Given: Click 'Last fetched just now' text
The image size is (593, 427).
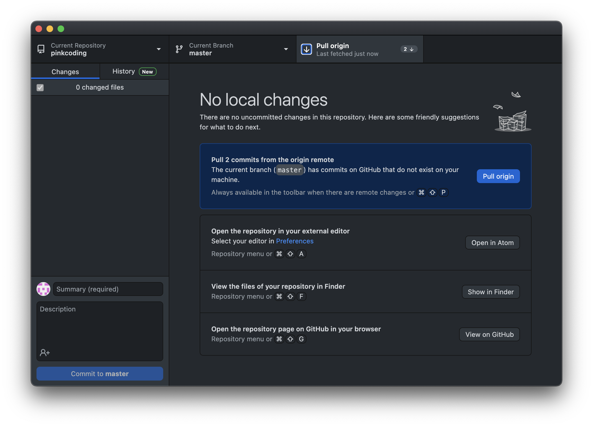Looking at the screenshot, I should 347,54.
